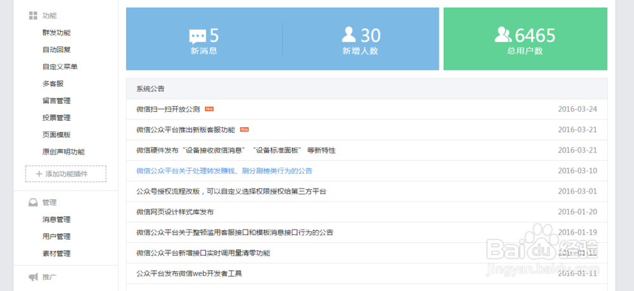Open 消息管理 under 管理
This screenshot has width=634, height=291.
[56, 220]
